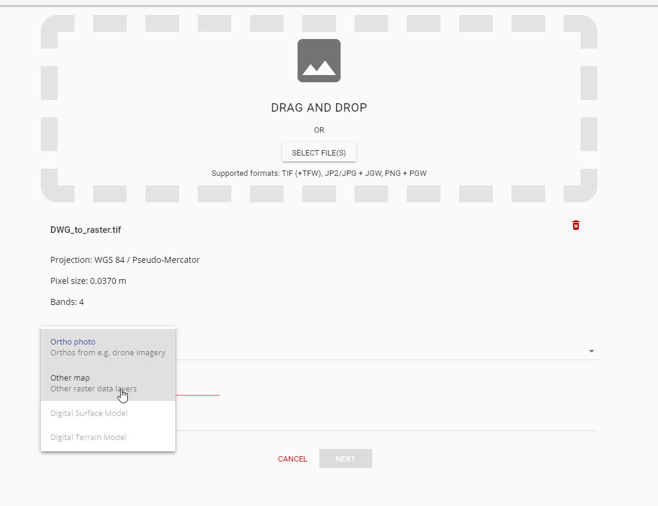Pick the Digital Terrain Model option
Screen dimensions: 658x506
[x=108, y=437]
